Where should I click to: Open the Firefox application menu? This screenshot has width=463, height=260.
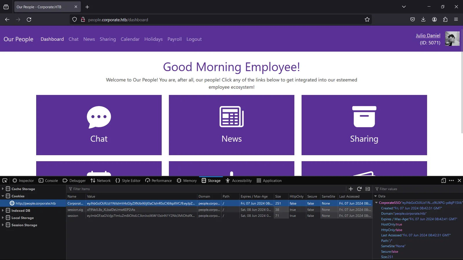456,20
